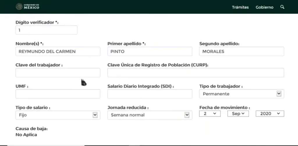Open the movement day selector showing 2
Image resolution: width=298 pixels, height=146 pixels.
coord(210,113)
